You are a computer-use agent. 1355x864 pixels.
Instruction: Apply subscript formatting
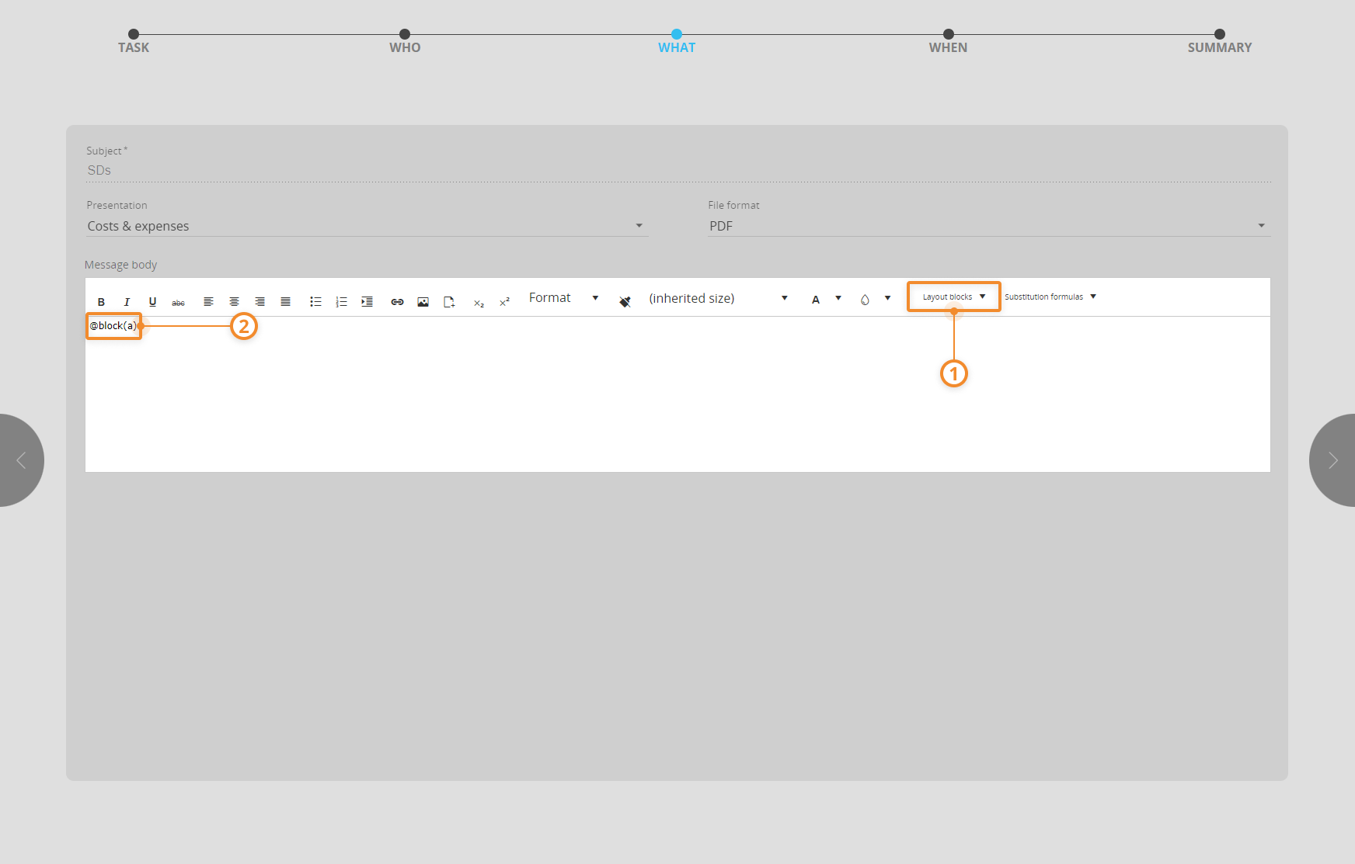479,303
